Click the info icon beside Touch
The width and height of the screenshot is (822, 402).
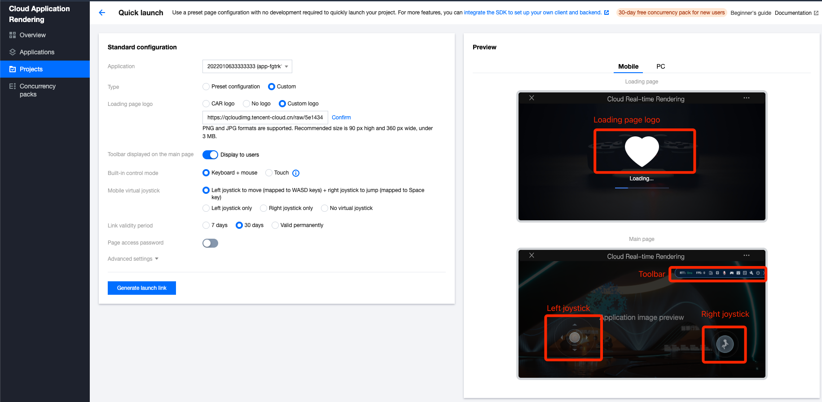click(x=296, y=173)
